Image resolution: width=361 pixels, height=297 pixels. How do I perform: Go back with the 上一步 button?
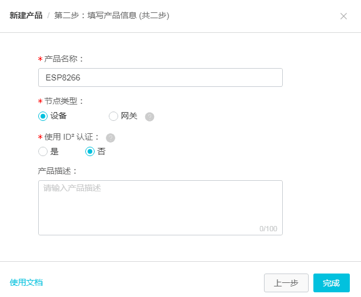[286, 283]
